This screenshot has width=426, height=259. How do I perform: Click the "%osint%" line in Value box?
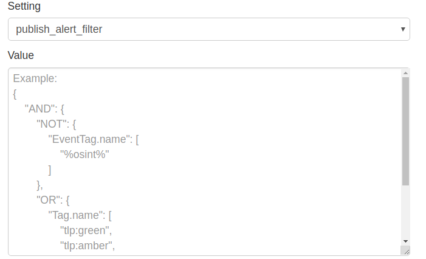[x=88, y=154]
